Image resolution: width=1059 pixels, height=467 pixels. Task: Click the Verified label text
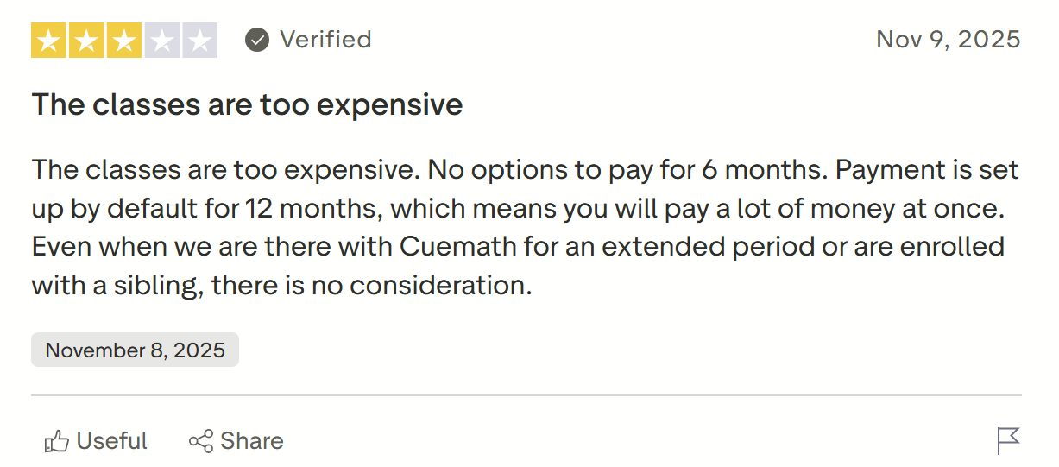[x=325, y=40]
